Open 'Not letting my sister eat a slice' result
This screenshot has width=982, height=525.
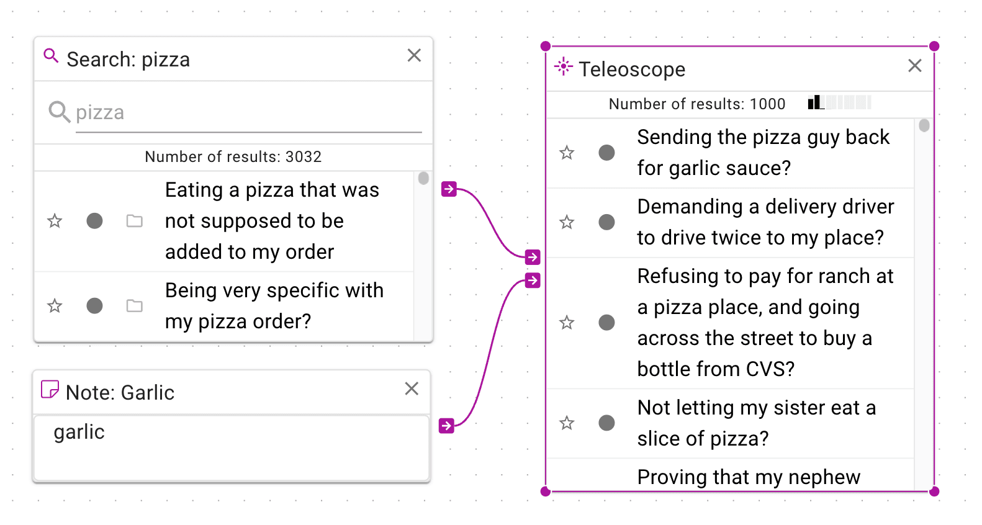757,423
